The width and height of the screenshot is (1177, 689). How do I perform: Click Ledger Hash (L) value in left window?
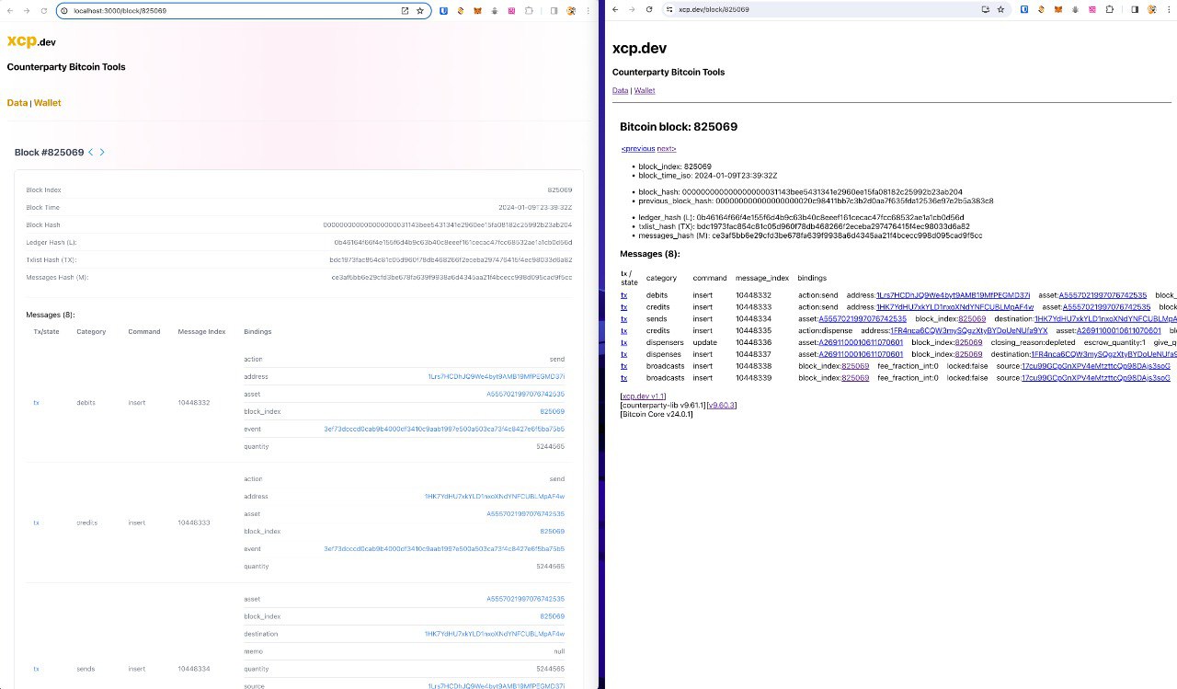pyautogui.click(x=453, y=242)
